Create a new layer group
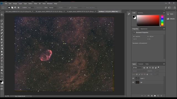177x99 pixels. click(x=155, y=96)
